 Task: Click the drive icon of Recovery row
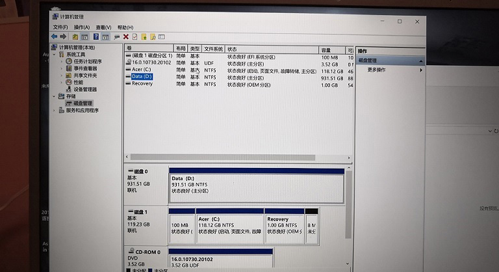tap(128, 83)
